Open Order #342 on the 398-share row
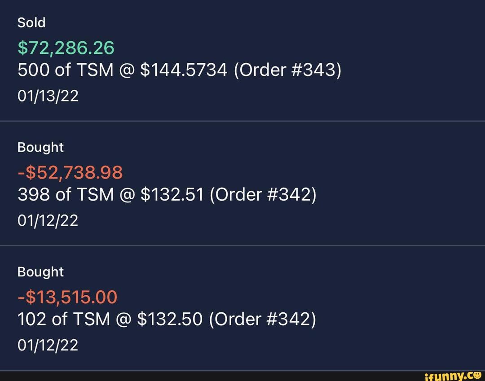This screenshot has width=485, height=381. point(264,195)
